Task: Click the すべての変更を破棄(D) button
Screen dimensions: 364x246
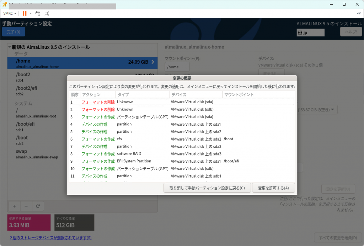Action: 338,238
